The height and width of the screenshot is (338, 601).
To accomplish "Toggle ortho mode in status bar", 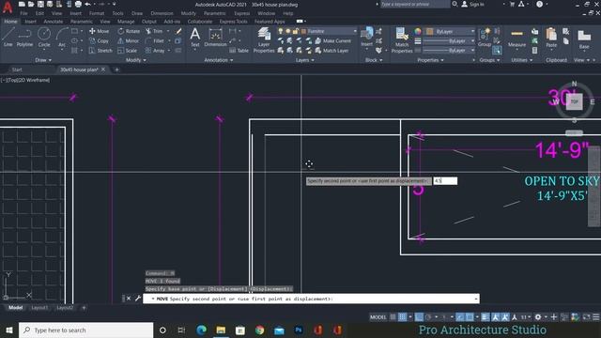I will tap(419, 317).
